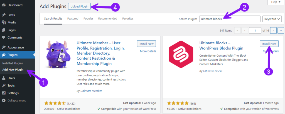Jump to the last results page
The width and height of the screenshot is (285, 114).
(281, 31)
